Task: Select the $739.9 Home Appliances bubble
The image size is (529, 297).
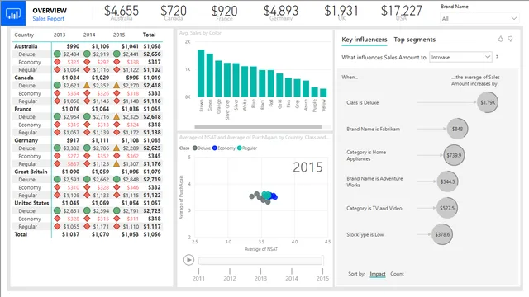Action: (x=454, y=155)
